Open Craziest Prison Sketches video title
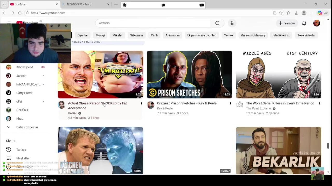The height and width of the screenshot is (186, 332). pos(187,103)
